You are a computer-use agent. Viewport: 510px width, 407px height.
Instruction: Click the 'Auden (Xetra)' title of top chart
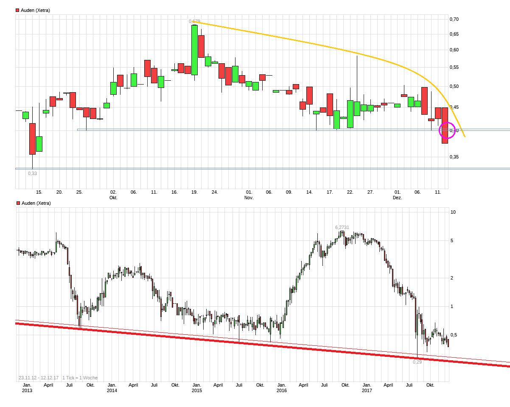pos(35,10)
